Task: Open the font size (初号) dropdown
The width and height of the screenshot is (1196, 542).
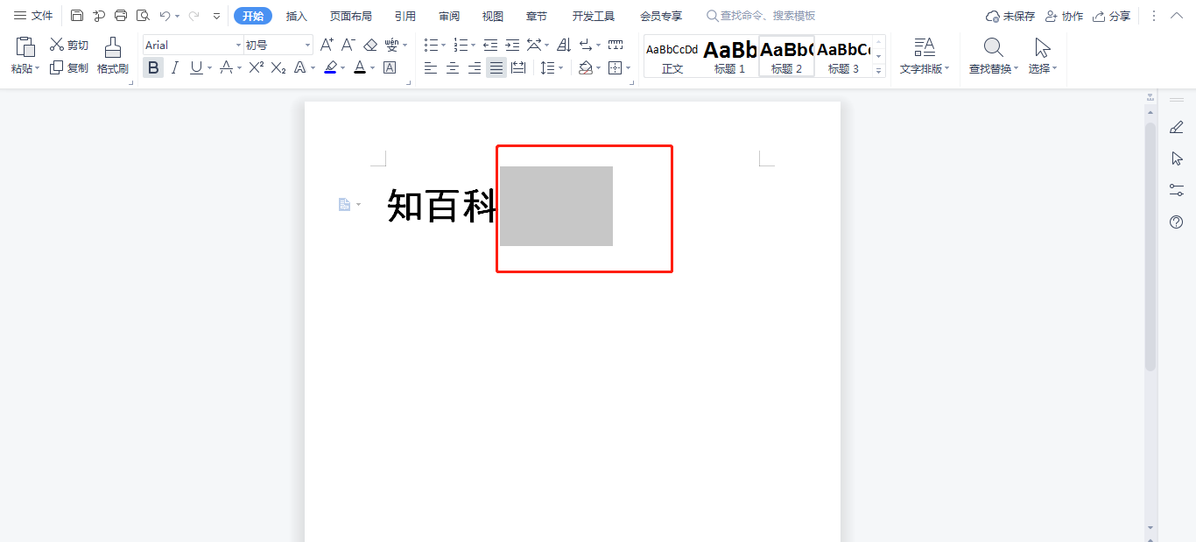Action: [307, 45]
